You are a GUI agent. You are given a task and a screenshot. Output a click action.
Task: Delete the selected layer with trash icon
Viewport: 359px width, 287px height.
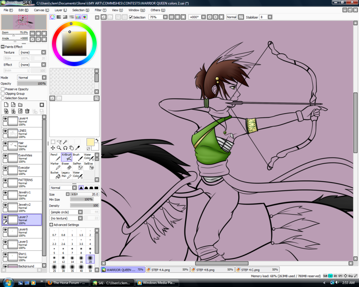coord(27,111)
